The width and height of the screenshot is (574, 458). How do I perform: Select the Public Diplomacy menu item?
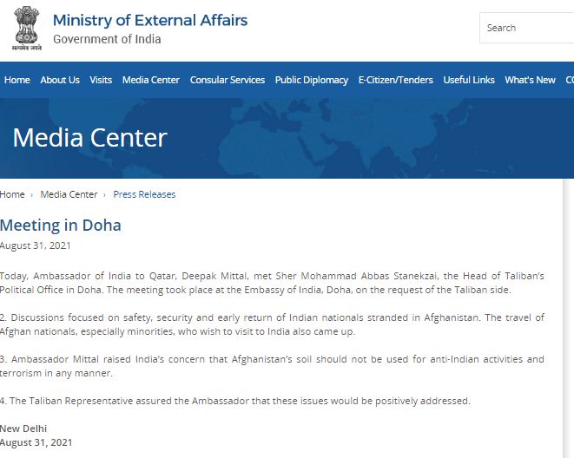point(312,80)
